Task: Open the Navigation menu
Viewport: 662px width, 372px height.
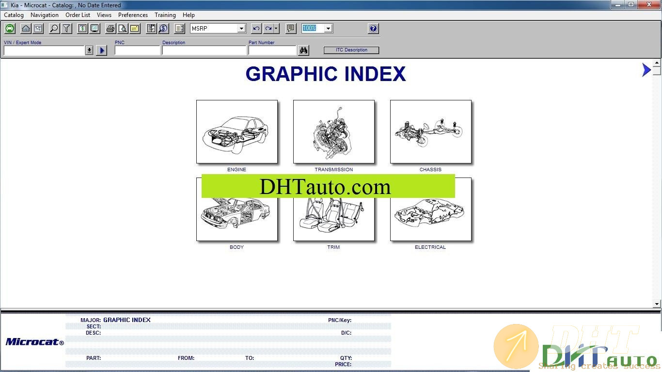Action: 45,15
